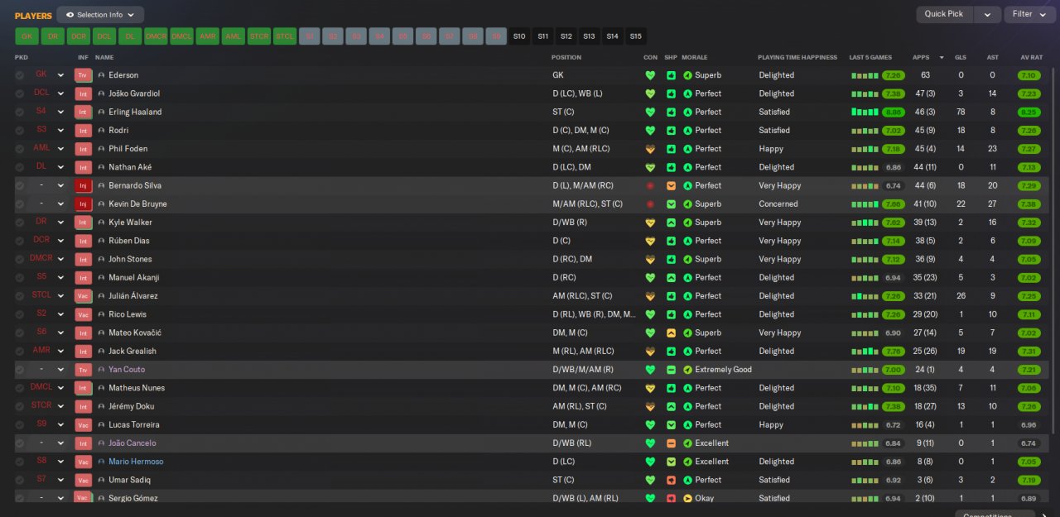Open Phil Foden's AML position dropdown chevron
The image size is (1060, 517).
click(x=60, y=149)
